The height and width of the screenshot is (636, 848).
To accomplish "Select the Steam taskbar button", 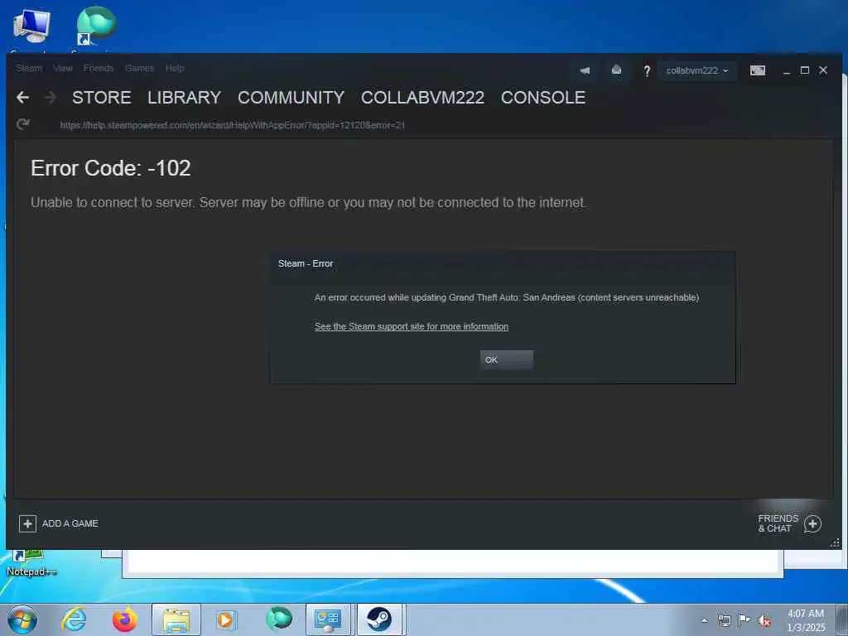I will click(x=379, y=619).
